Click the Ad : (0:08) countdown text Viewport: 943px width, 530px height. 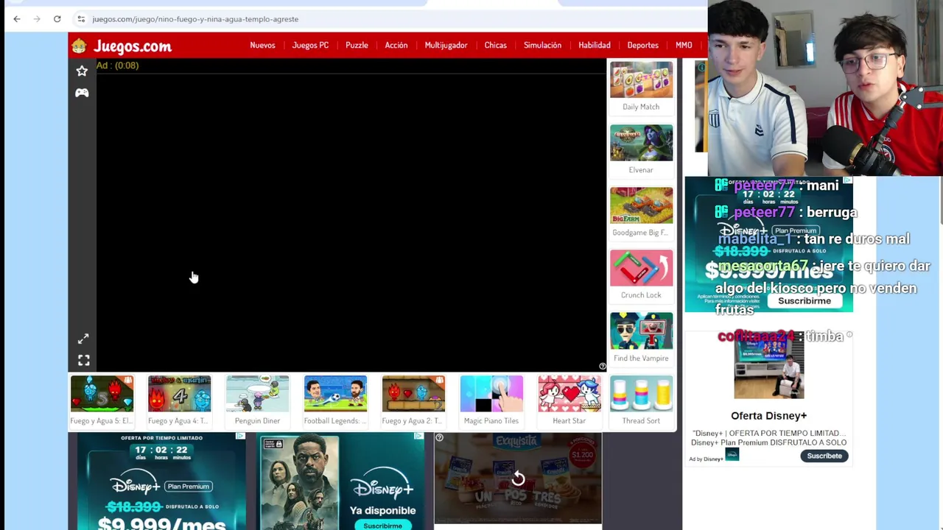click(x=117, y=66)
